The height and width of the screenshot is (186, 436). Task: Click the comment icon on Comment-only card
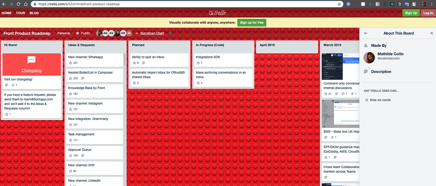[x=343, y=94]
